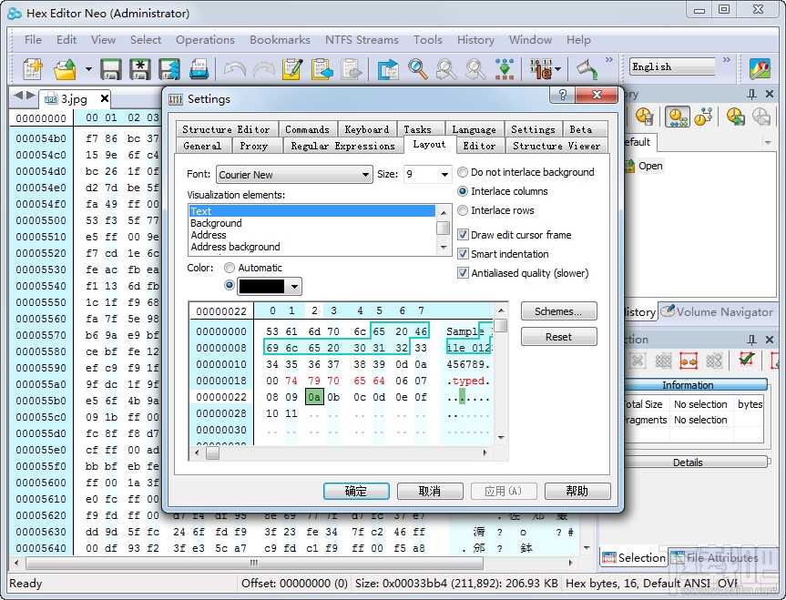Click the clipboard with blue arrow icon
This screenshot has width=786, height=600.
click(x=322, y=69)
